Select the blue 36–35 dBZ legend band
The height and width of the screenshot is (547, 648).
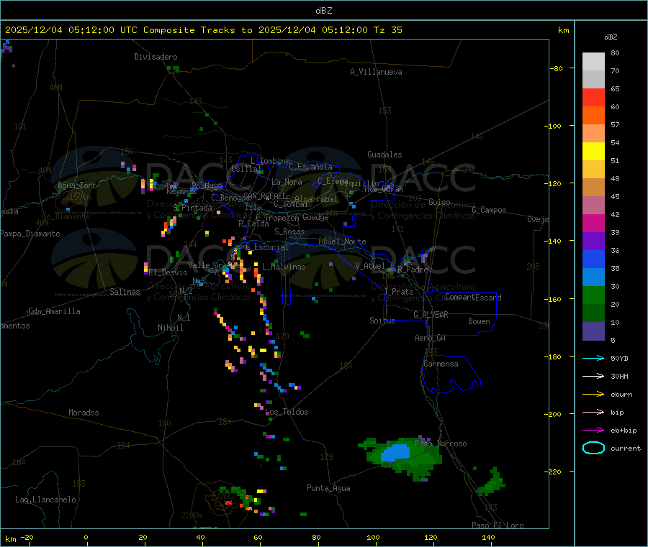(593, 259)
